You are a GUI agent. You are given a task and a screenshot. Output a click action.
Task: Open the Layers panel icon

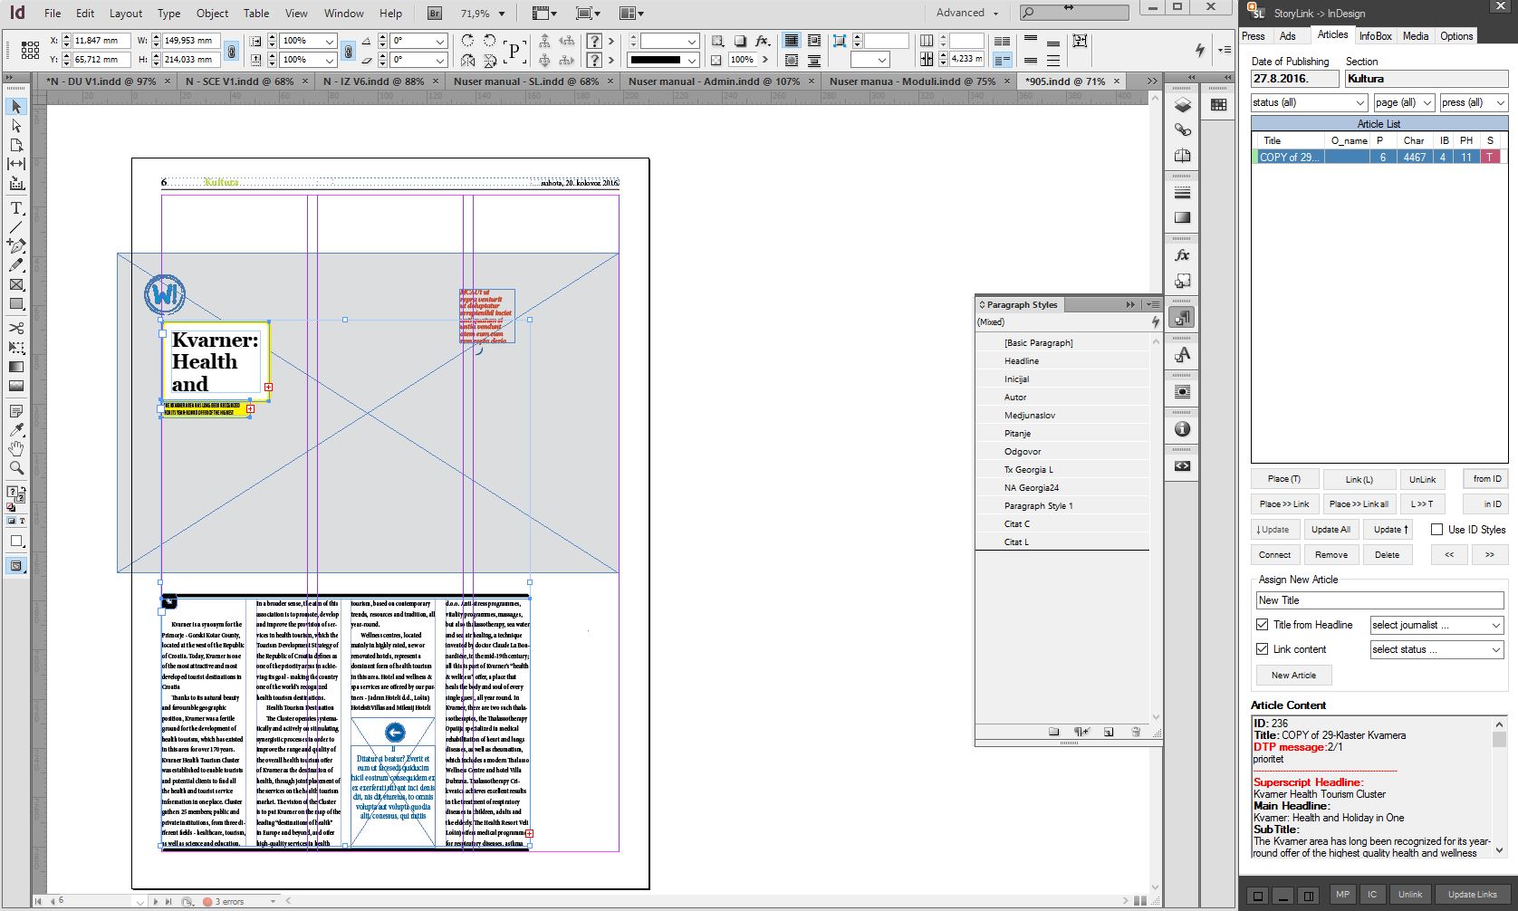(x=1182, y=105)
